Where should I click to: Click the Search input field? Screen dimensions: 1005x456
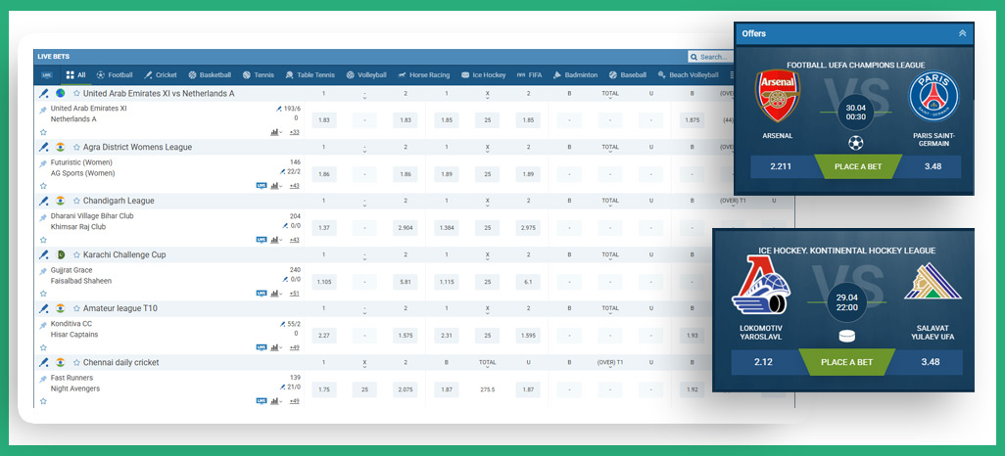click(x=711, y=57)
